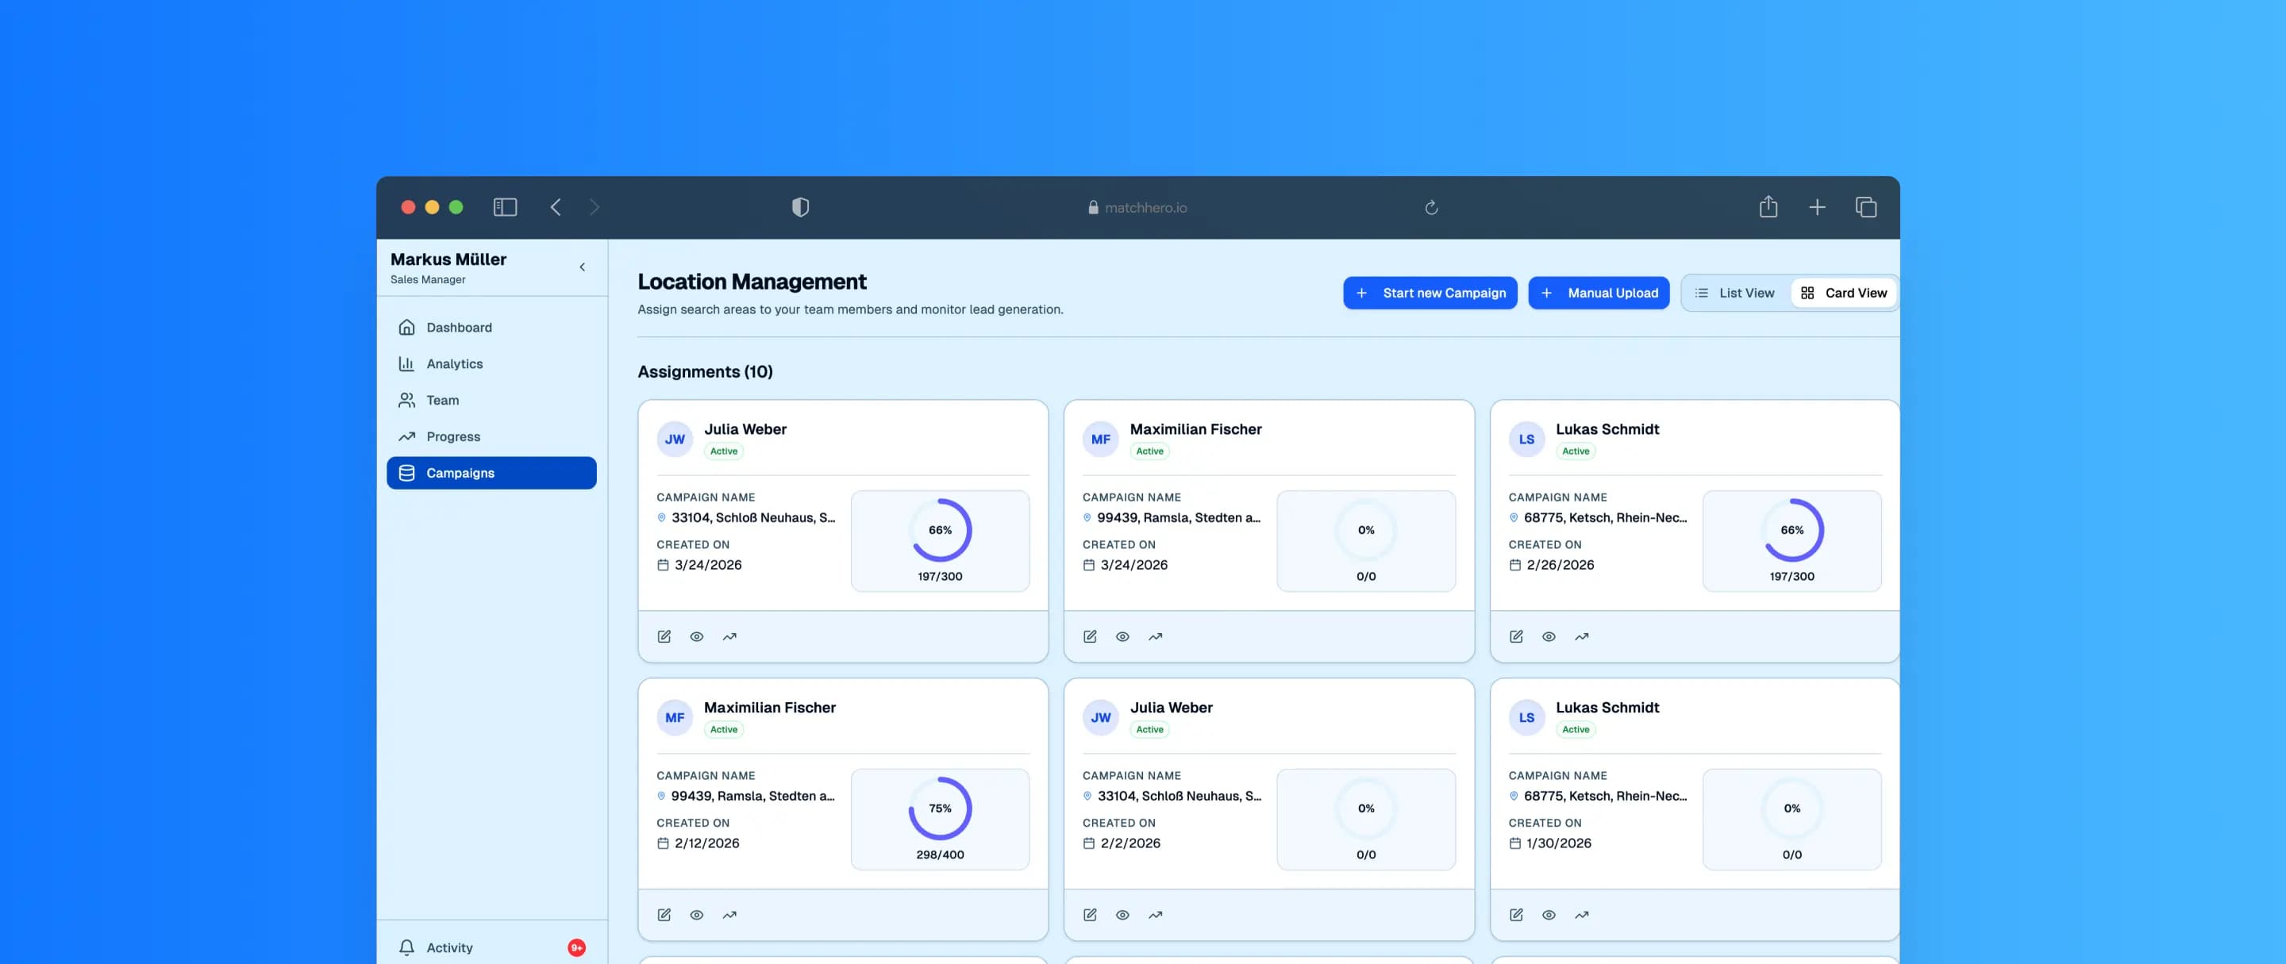The image size is (2286, 964).
Task: Click edit icon on Lukas Schmidt's top card
Action: [1516, 637]
